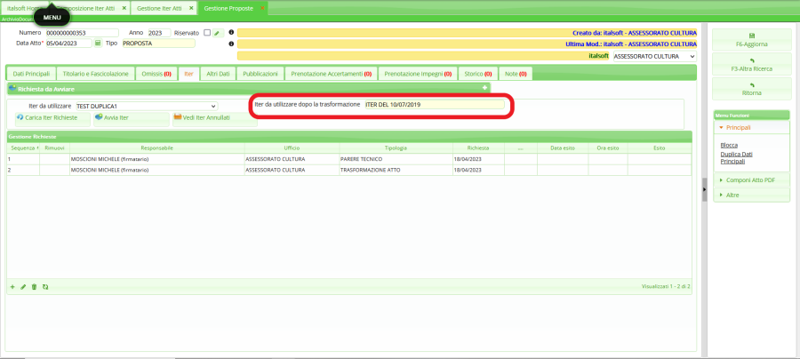
Task: Click the add row plus icon in grid footer
Action: [x=12, y=287]
